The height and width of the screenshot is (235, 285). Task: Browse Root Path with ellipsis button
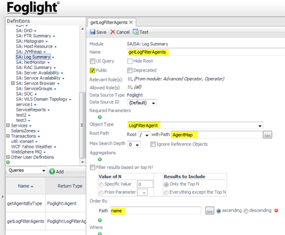point(267,135)
